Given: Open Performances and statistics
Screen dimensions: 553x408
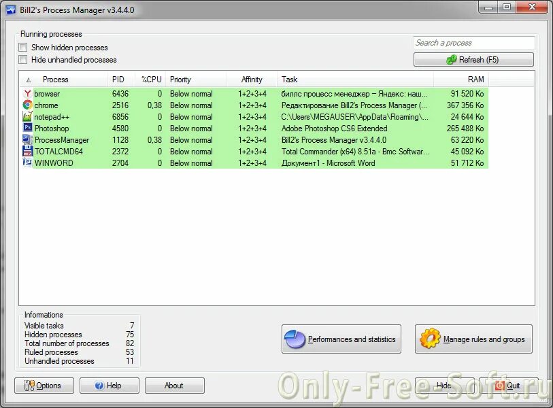Looking at the screenshot, I should pyautogui.click(x=341, y=339).
